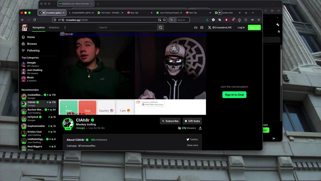The image size is (321, 181).
Task: Click the red Stop button
Action: (x=87, y=108)
